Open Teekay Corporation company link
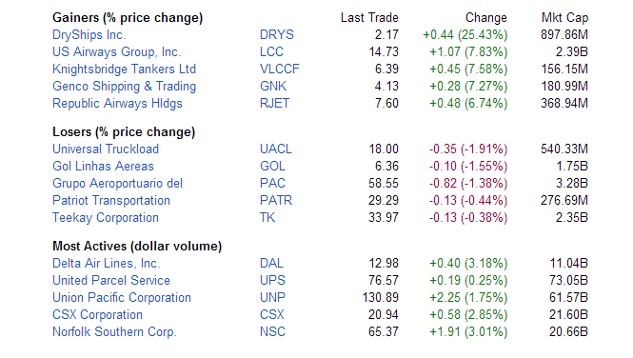Image resolution: width=633 pixels, height=358 pixels. 106,218
